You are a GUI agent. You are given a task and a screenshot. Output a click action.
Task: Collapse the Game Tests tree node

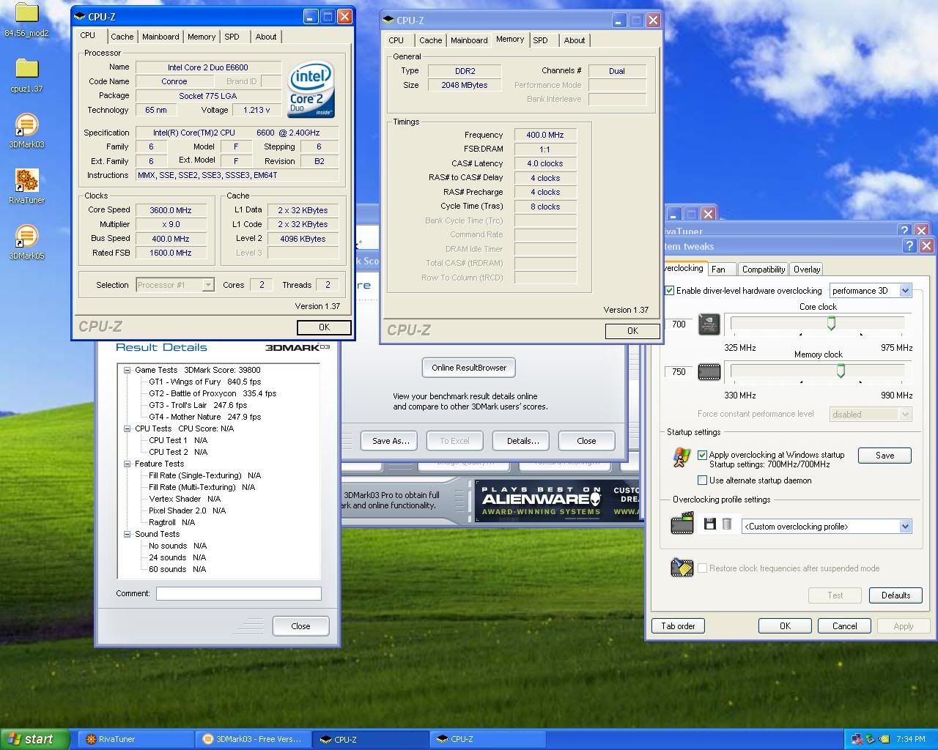click(x=127, y=370)
